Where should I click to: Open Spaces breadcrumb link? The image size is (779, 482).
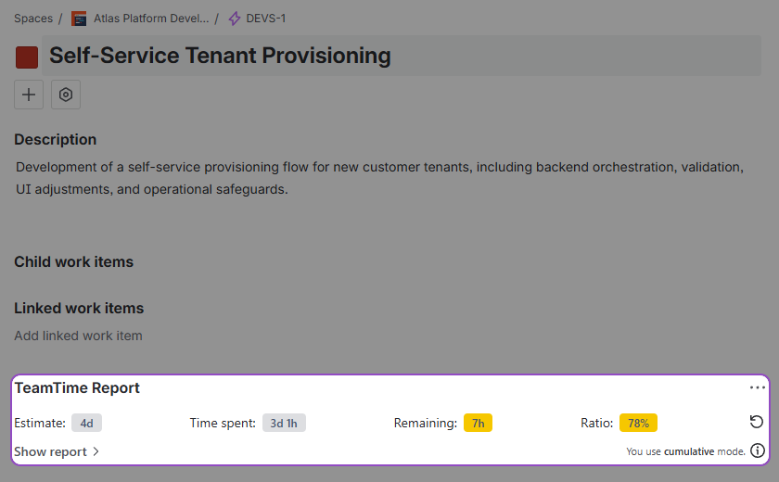[33, 19]
